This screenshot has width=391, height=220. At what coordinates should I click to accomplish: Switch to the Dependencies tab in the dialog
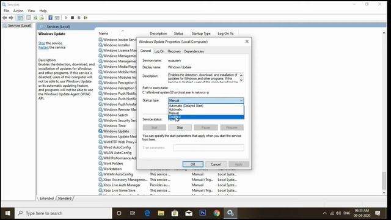[x=194, y=51]
